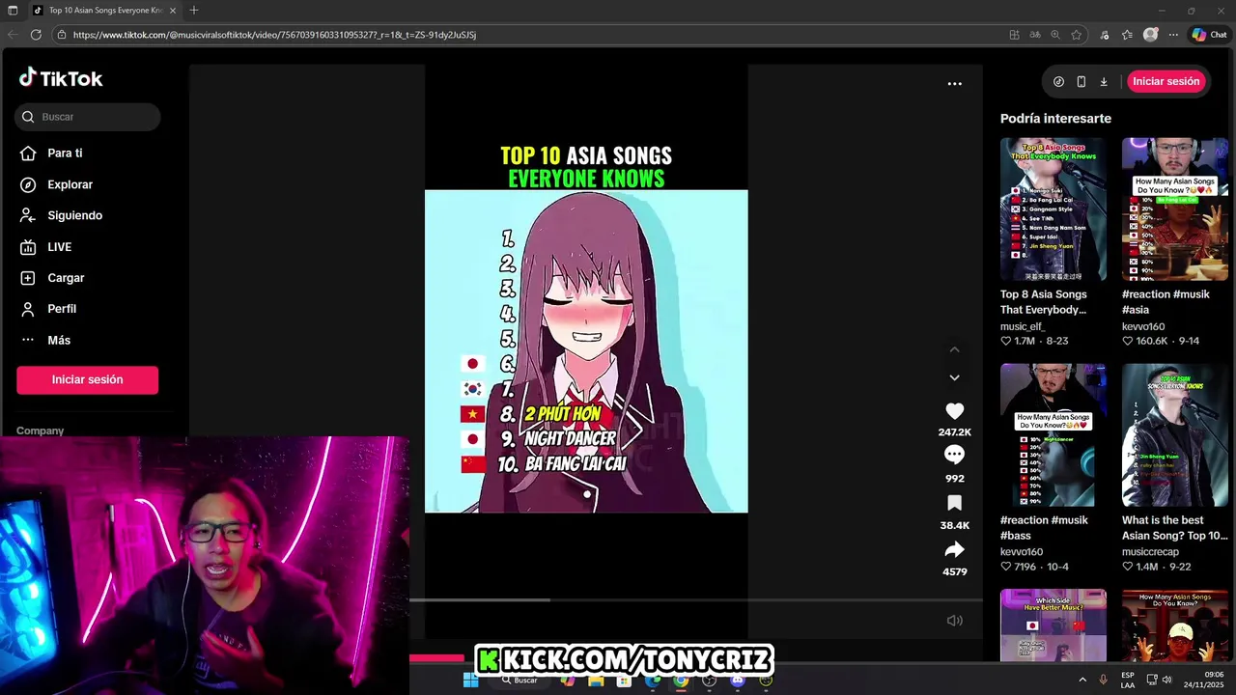The image size is (1236, 695).
Task: Bookmark the video to favorites
Action: coord(954,503)
